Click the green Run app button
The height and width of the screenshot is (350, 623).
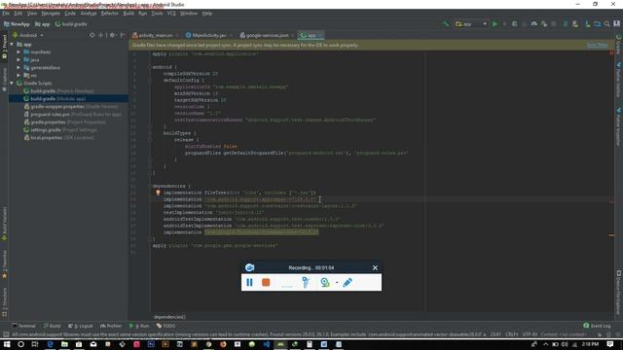[x=495, y=24]
